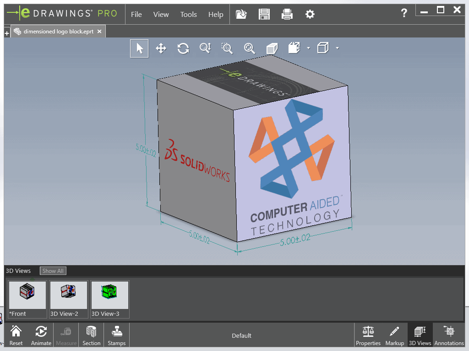Click the View Orientation icon
This screenshot has width=469, height=351.
pos(294,48)
